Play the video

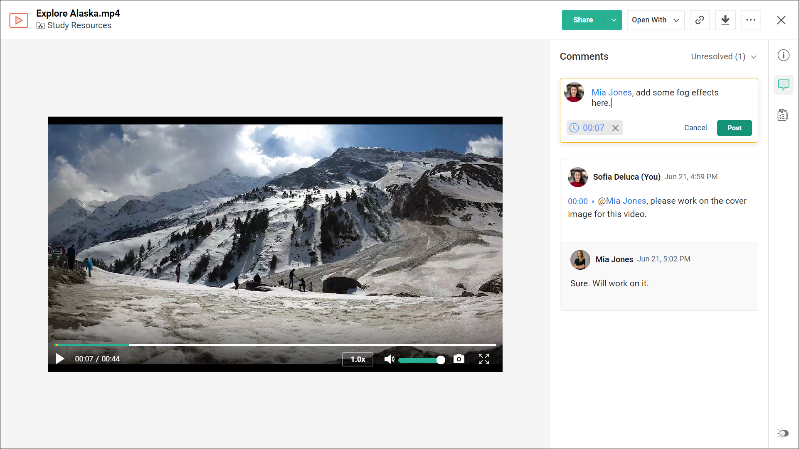pos(60,359)
